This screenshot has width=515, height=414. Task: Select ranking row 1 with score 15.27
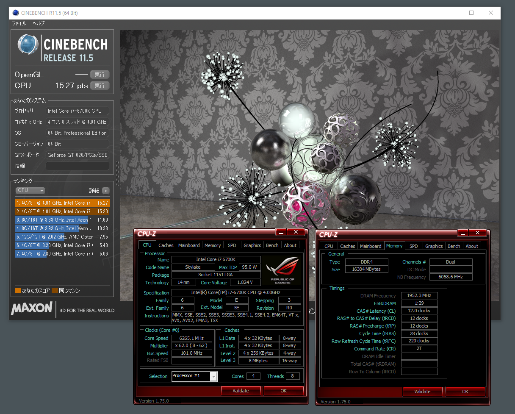coord(62,203)
